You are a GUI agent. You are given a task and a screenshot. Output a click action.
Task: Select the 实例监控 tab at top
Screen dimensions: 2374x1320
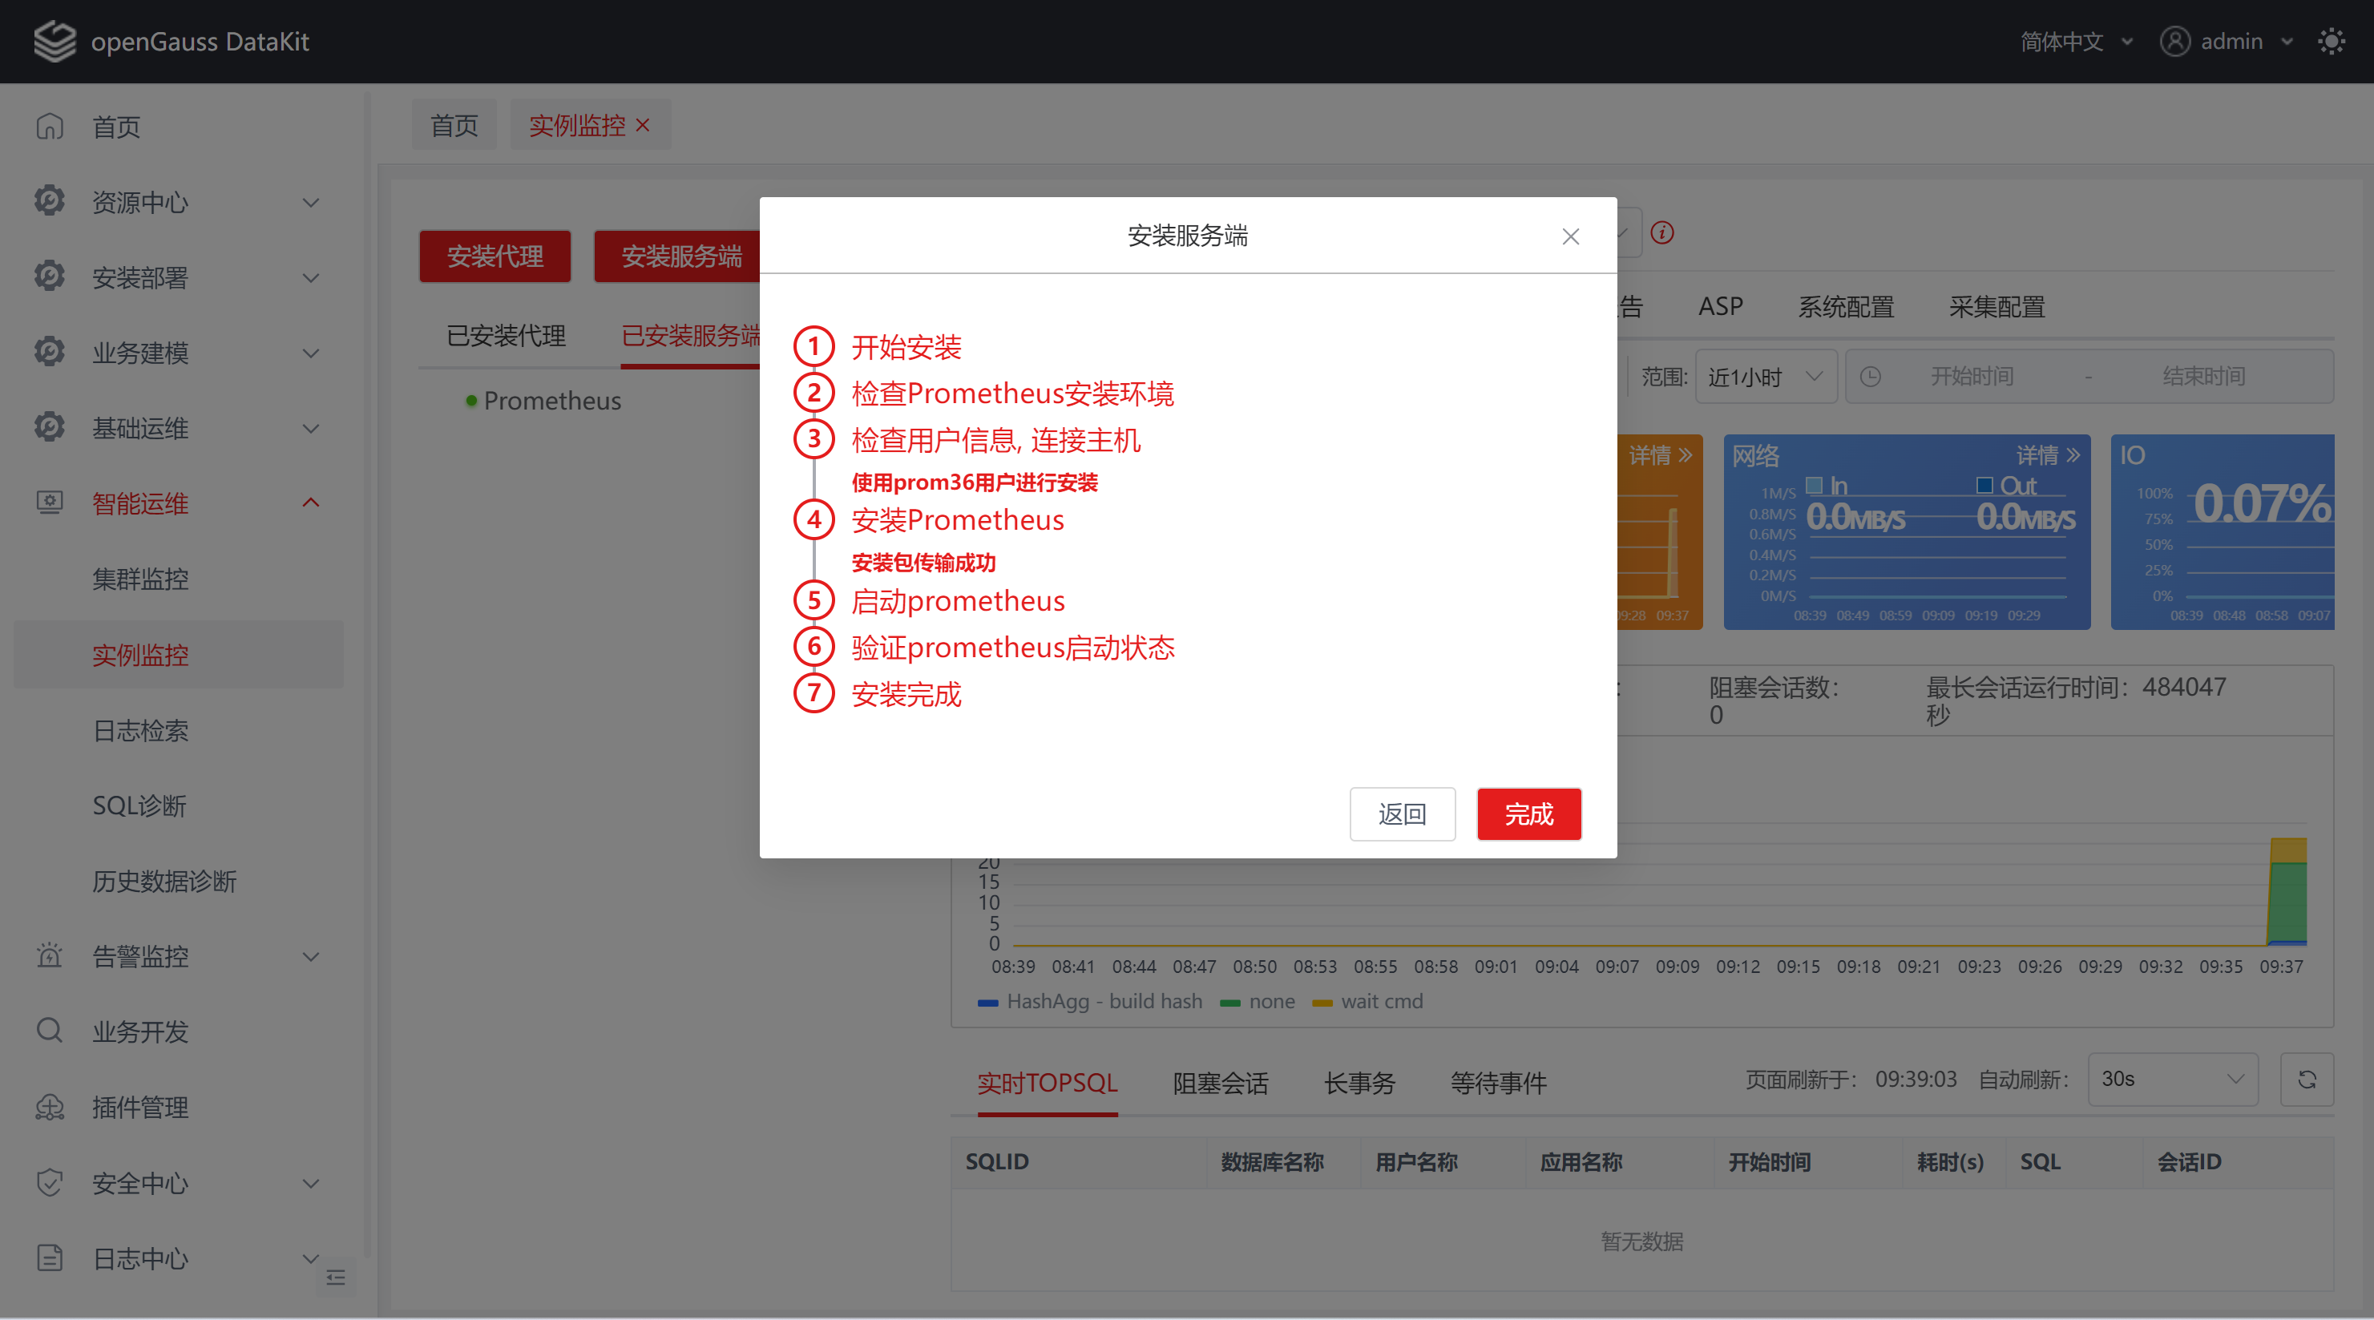[577, 123]
